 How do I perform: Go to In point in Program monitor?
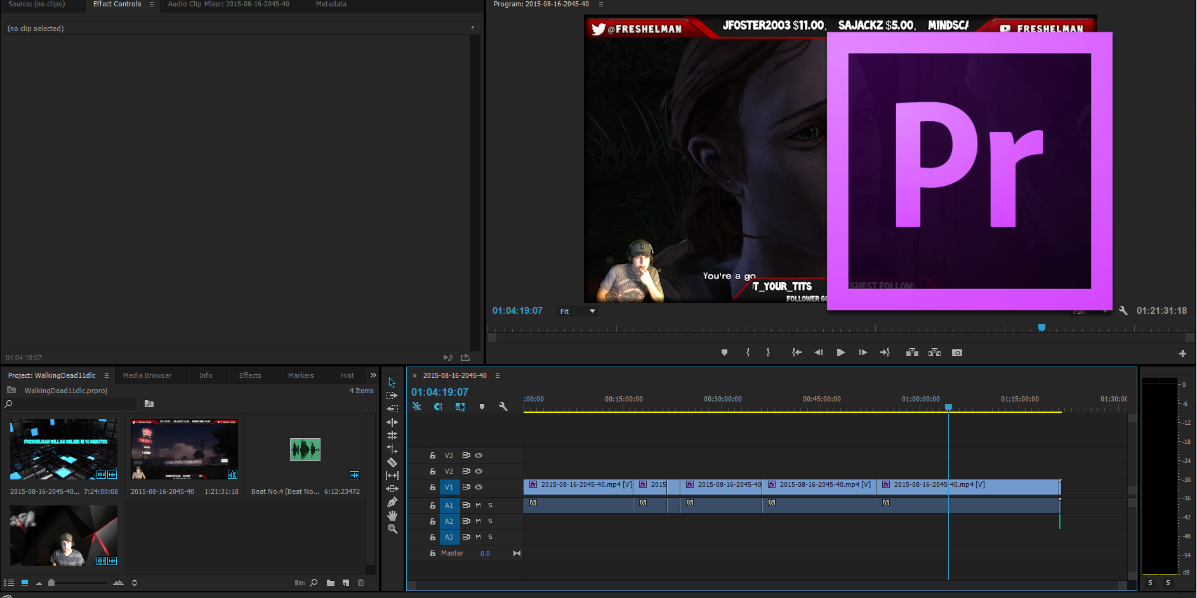point(797,353)
